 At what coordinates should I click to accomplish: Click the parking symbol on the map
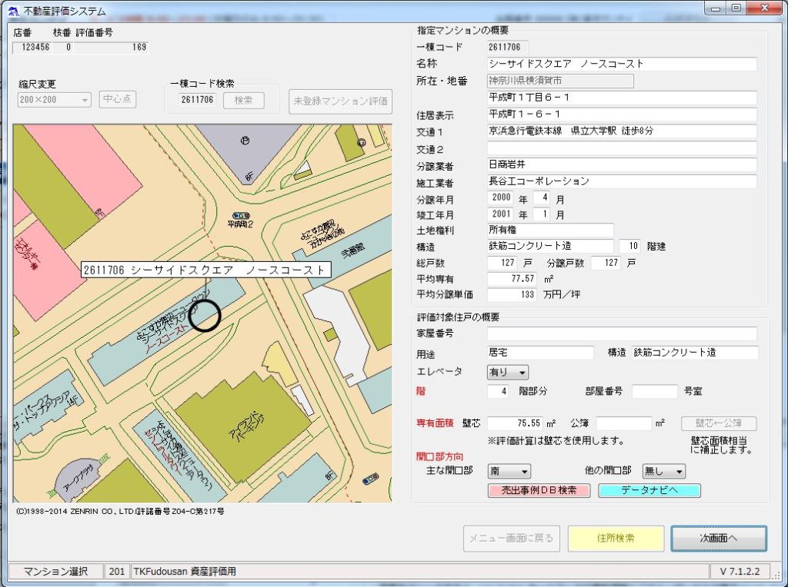(245, 141)
